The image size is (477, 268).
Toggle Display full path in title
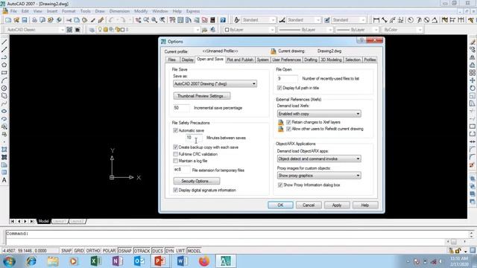pos(279,88)
